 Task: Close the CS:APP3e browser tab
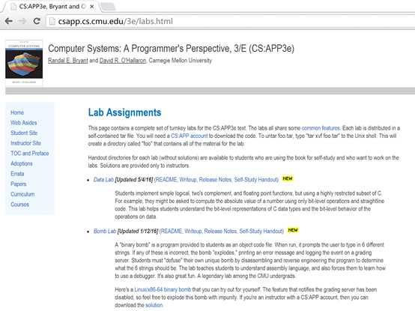point(92,7)
